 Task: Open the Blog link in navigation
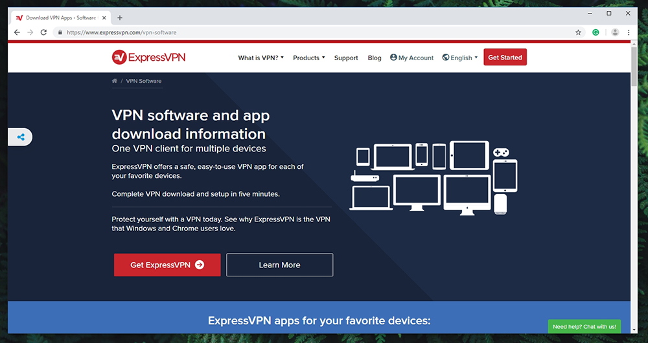click(x=375, y=58)
